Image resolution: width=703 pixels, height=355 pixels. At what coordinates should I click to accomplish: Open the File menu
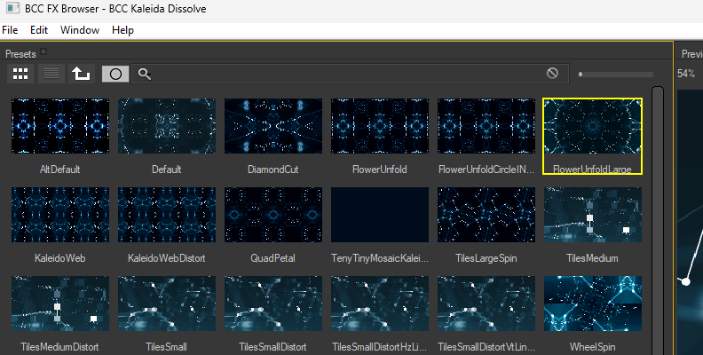point(10,30)
